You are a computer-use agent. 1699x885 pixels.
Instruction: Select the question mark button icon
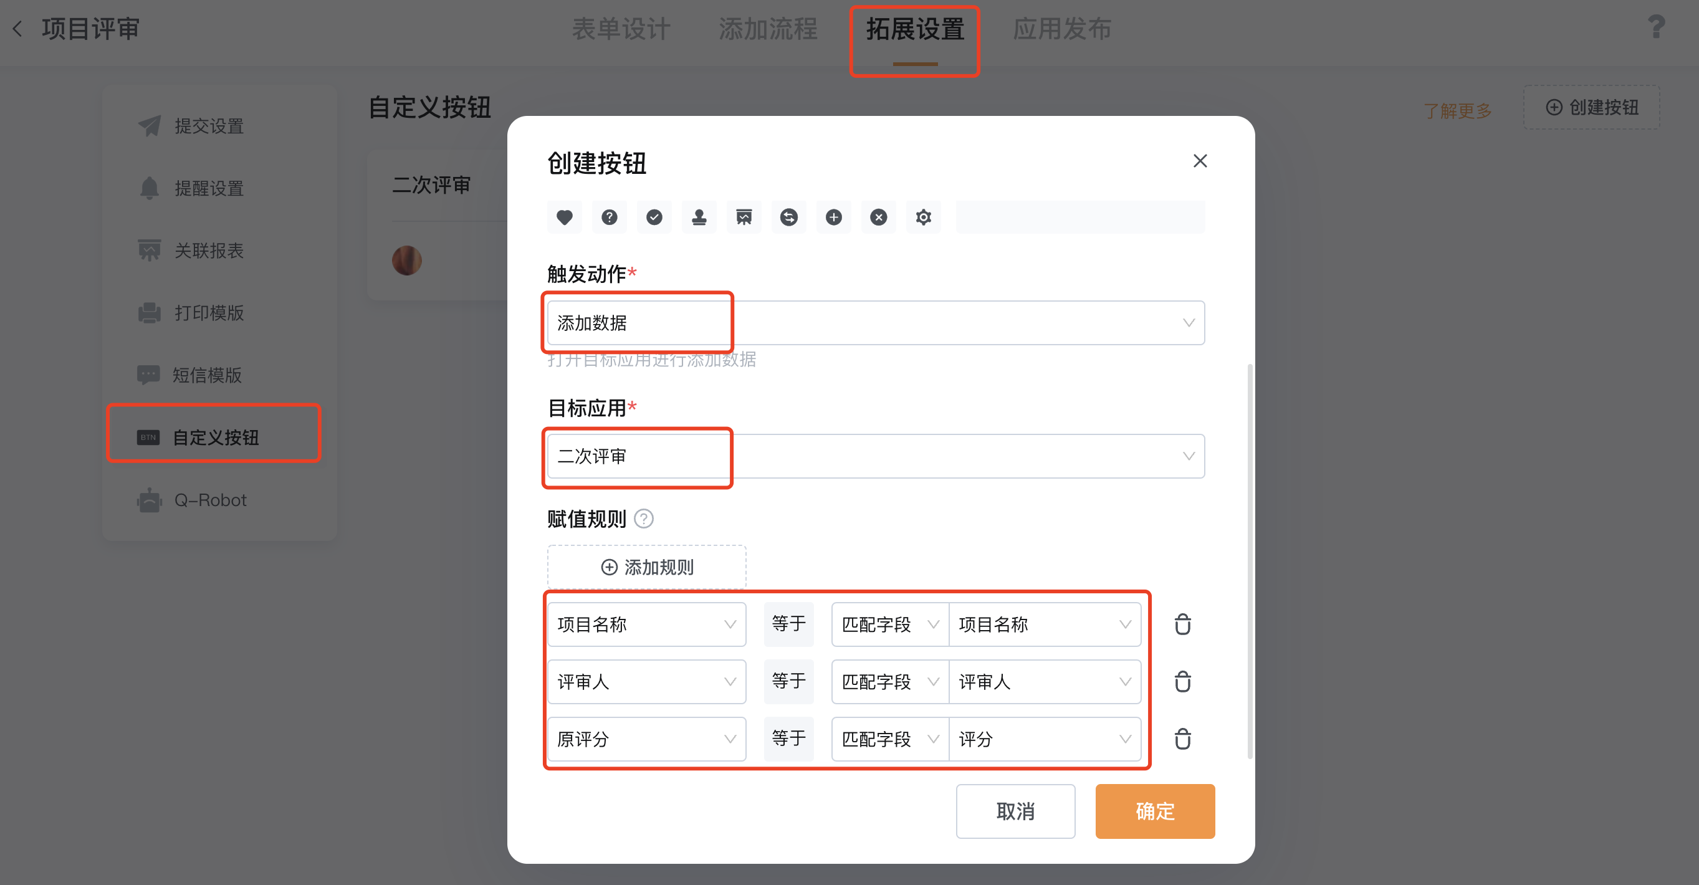[x=610, y=217]
